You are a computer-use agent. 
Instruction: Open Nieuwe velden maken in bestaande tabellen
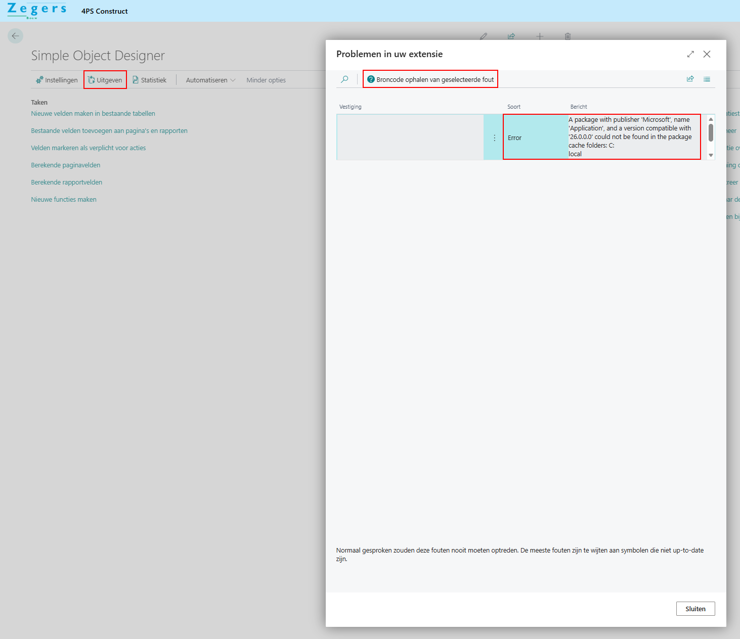[x=93, y=114]
